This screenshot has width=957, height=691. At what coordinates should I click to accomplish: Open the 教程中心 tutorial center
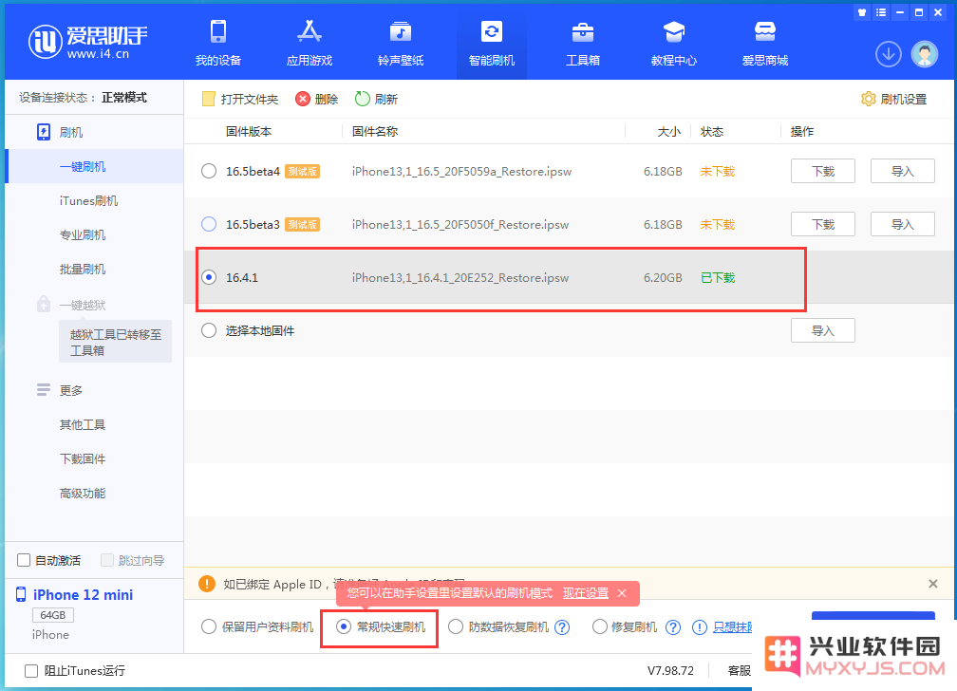pyautogui.click(x=674, y=43)
